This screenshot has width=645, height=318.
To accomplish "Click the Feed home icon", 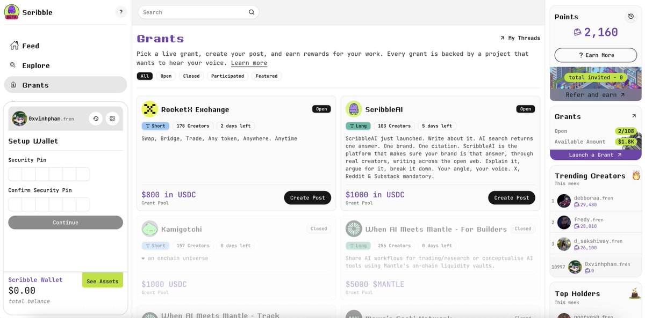I will point(15,46).
